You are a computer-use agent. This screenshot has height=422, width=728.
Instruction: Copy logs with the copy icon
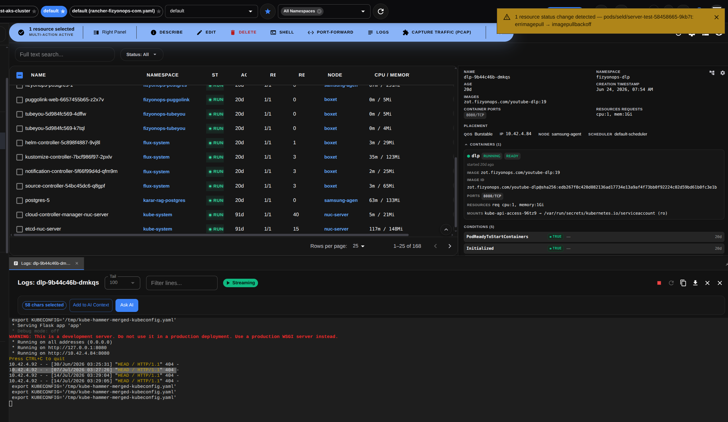(683, 283)
